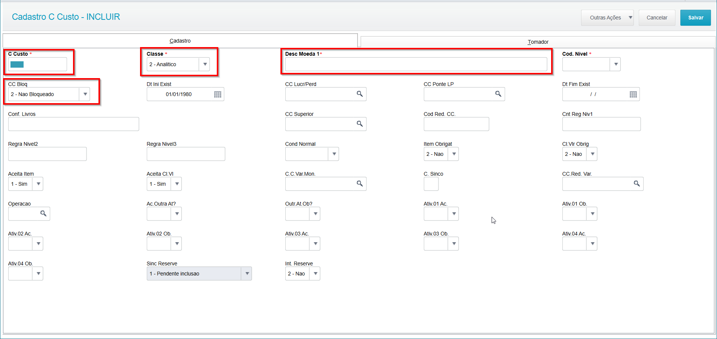Focus the C. Sinco input box
Viewport: 717px width, 339px height.
[431, 184]
